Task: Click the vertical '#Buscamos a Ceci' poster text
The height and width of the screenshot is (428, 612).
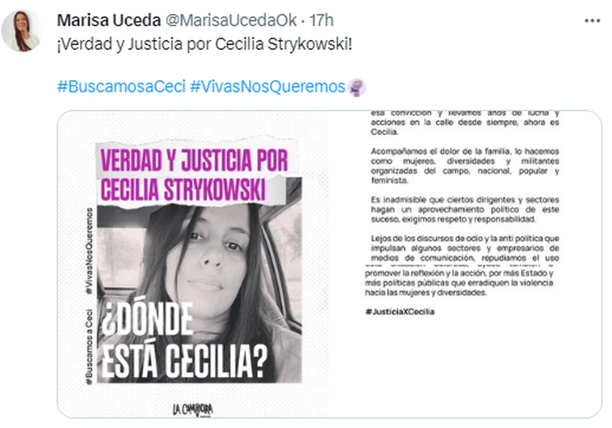Action: tap(89, 347)
